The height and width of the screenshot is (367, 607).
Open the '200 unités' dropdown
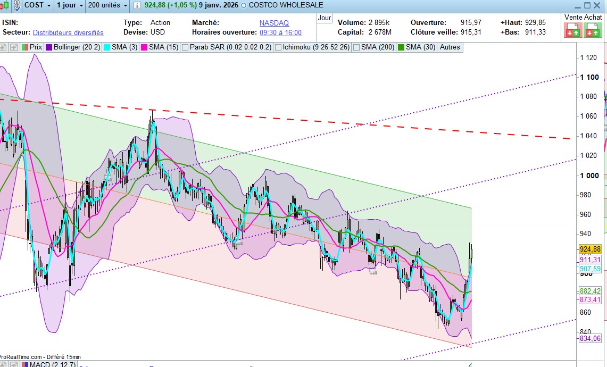[108, 5]
